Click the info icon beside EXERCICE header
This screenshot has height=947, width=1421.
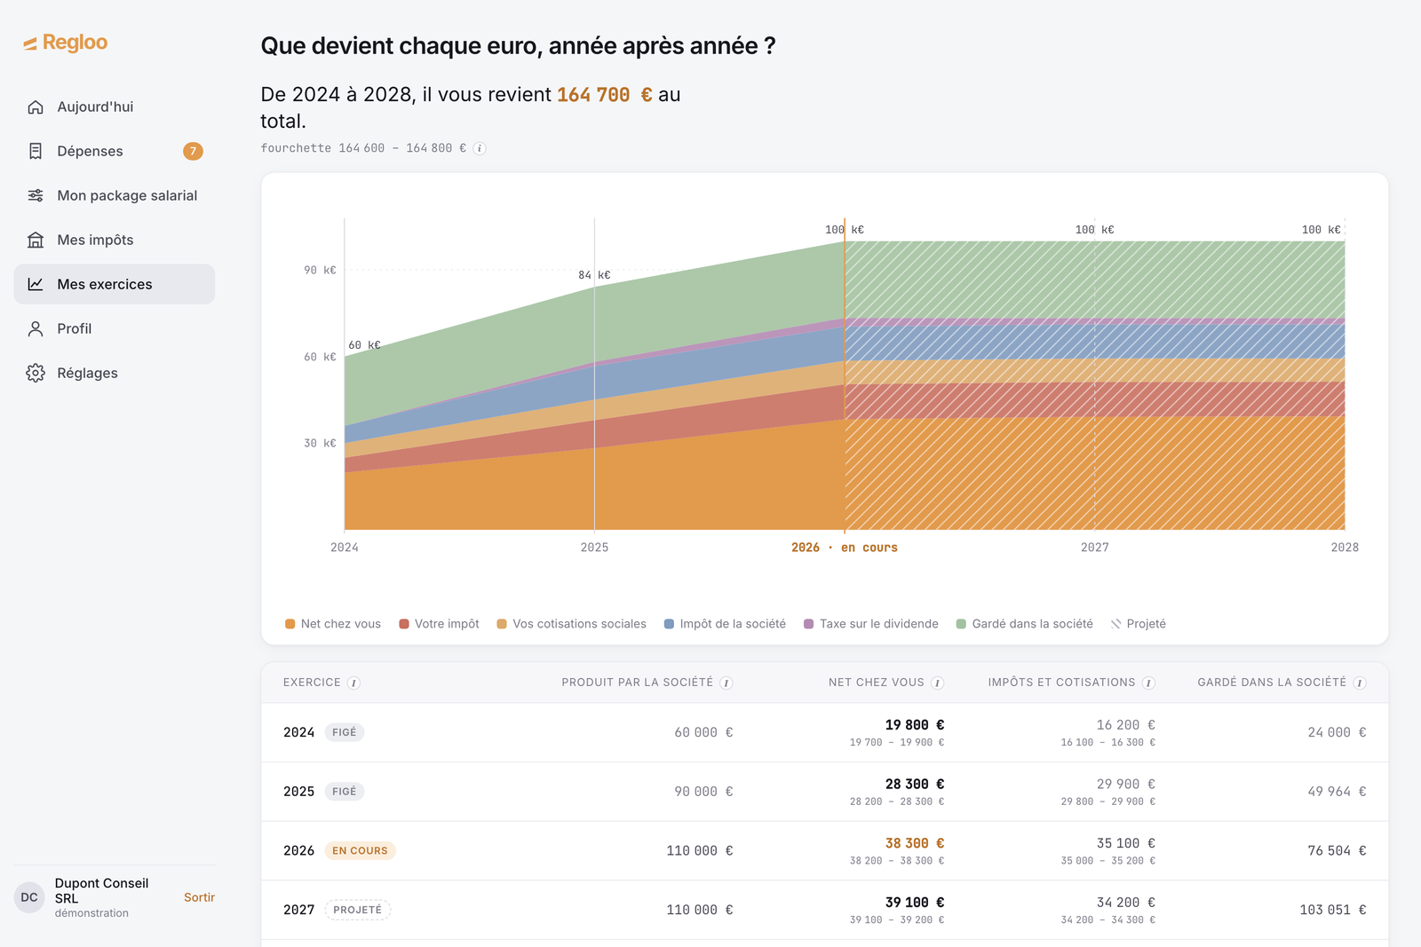coord(353,683)
